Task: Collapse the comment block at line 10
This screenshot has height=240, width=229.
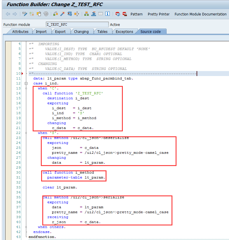Action: [26, 73]
